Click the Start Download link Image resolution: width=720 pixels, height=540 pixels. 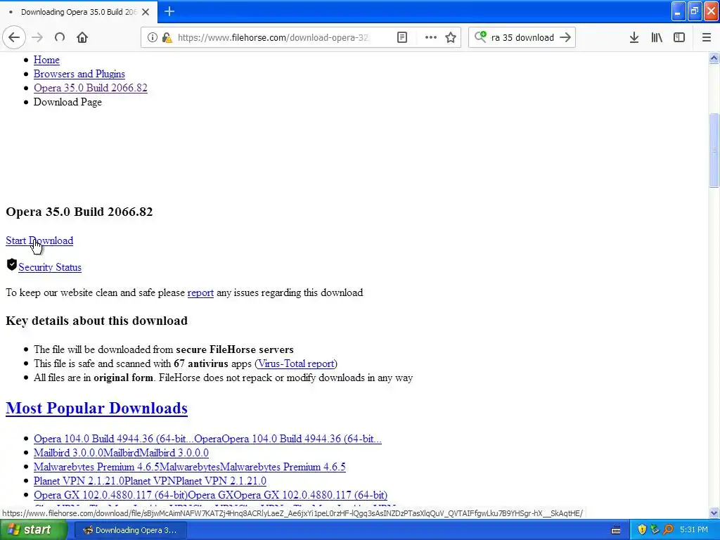39,240
